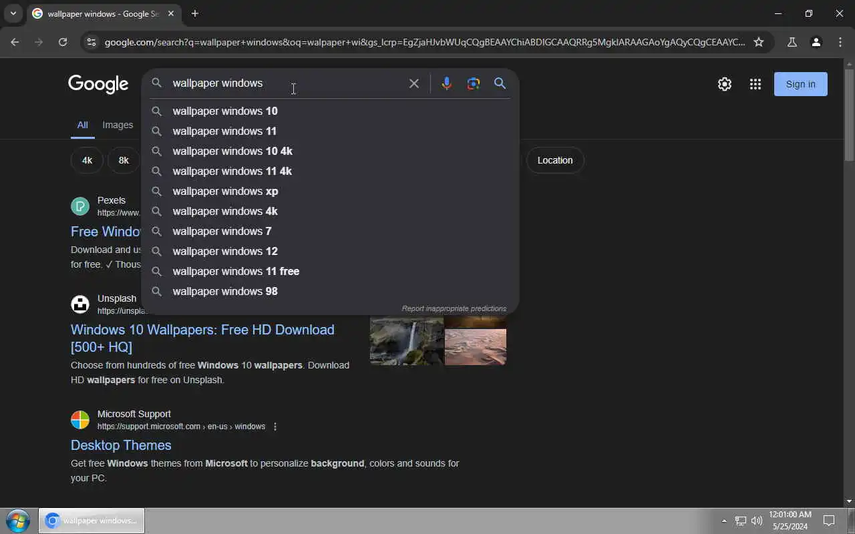Image resolution: width=855 pixels, height=534 pixels.
Task: Report inappropriate predictions link
Action: pyautogui.click(x=454, y=308)
